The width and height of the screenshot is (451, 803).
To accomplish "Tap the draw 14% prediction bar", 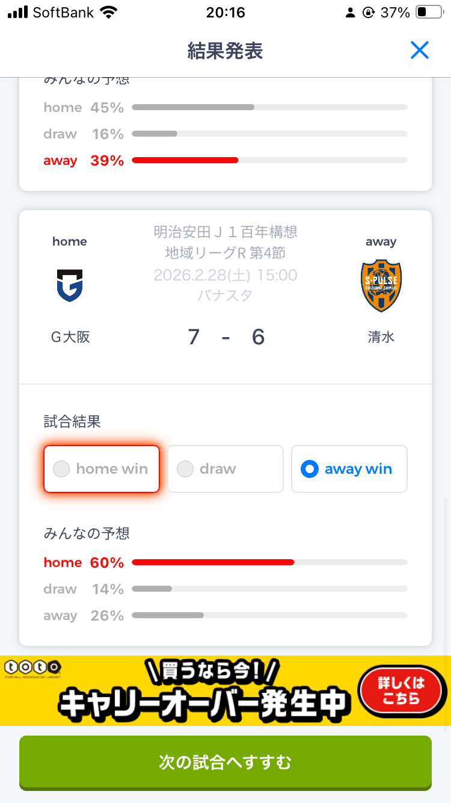I will point(269,589).
